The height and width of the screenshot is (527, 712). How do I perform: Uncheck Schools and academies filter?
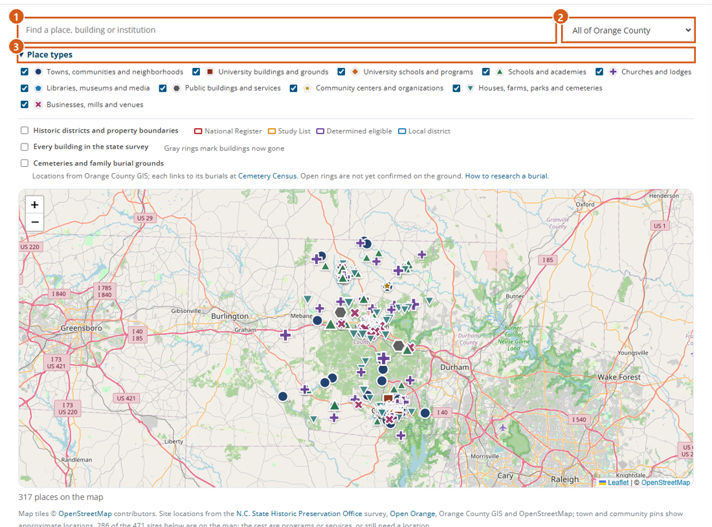coord(486,72)
